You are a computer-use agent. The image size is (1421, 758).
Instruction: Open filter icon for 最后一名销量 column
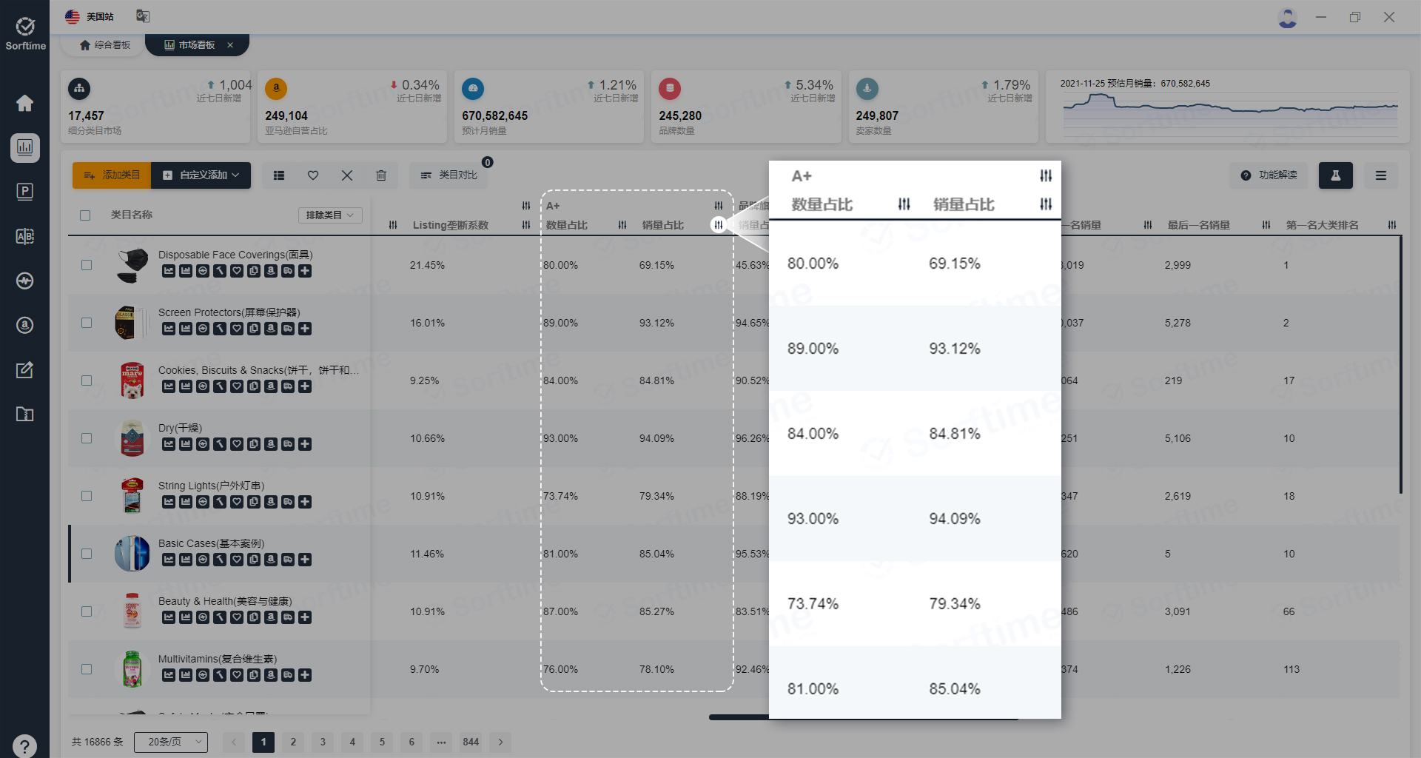pyautogui.click(x=1266, y=225)
